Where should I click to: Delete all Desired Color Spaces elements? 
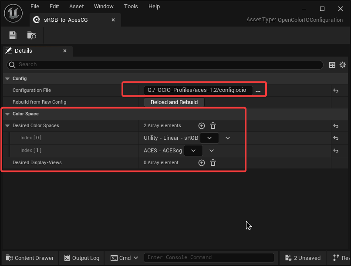point(213,126)
